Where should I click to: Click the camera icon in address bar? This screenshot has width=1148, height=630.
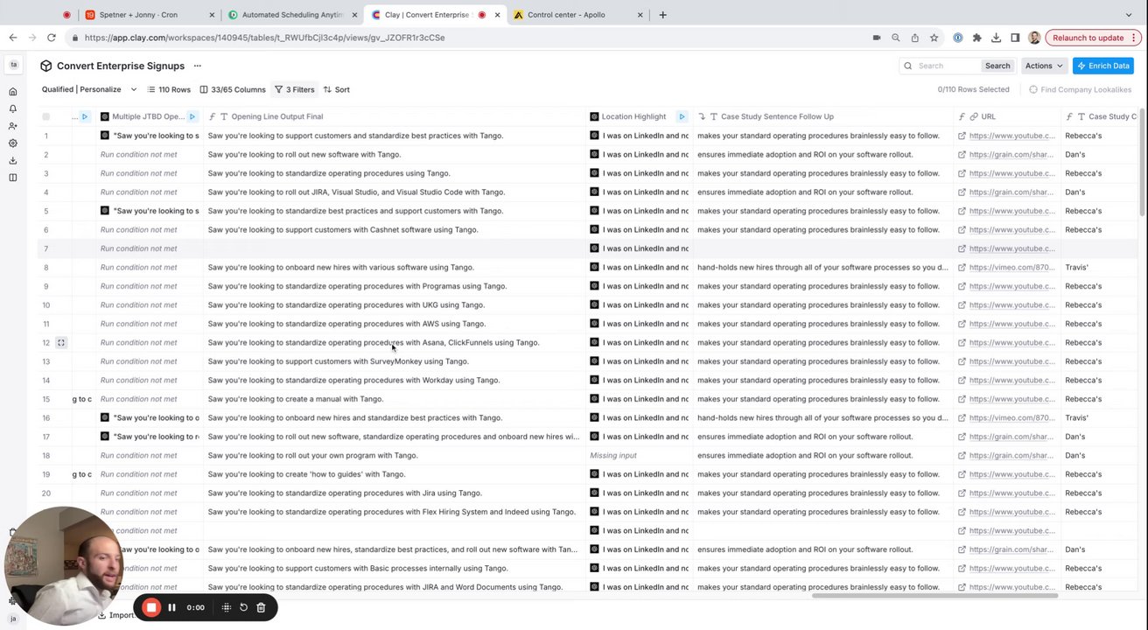[x=876, y=38]
